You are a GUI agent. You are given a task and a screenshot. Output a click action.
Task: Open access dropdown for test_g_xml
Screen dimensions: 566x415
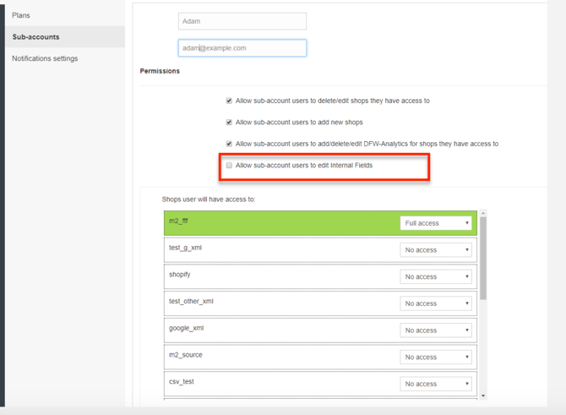pyautogui.click(x=436, y=250)
